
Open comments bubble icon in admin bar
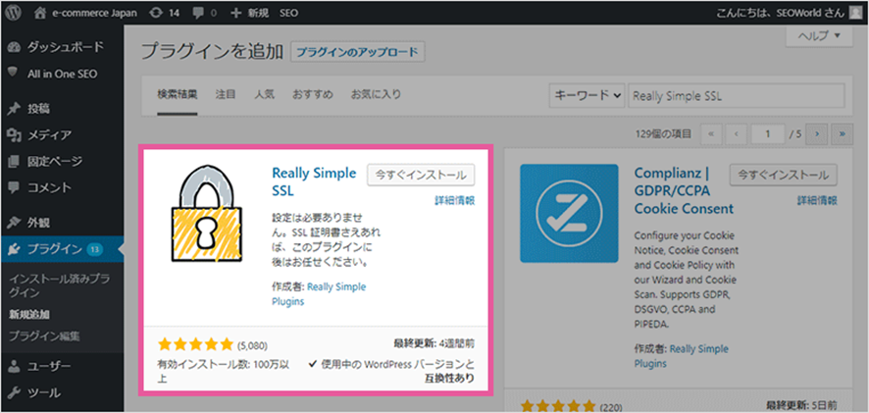point(198,13)
